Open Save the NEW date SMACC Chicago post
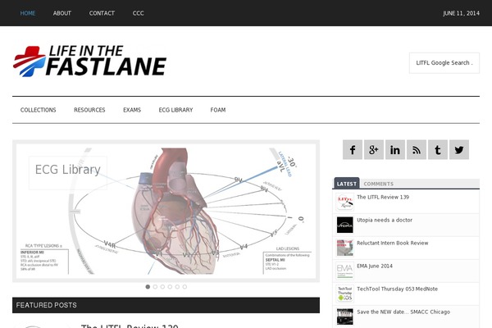The image size is (492, 328). (403, 312)
